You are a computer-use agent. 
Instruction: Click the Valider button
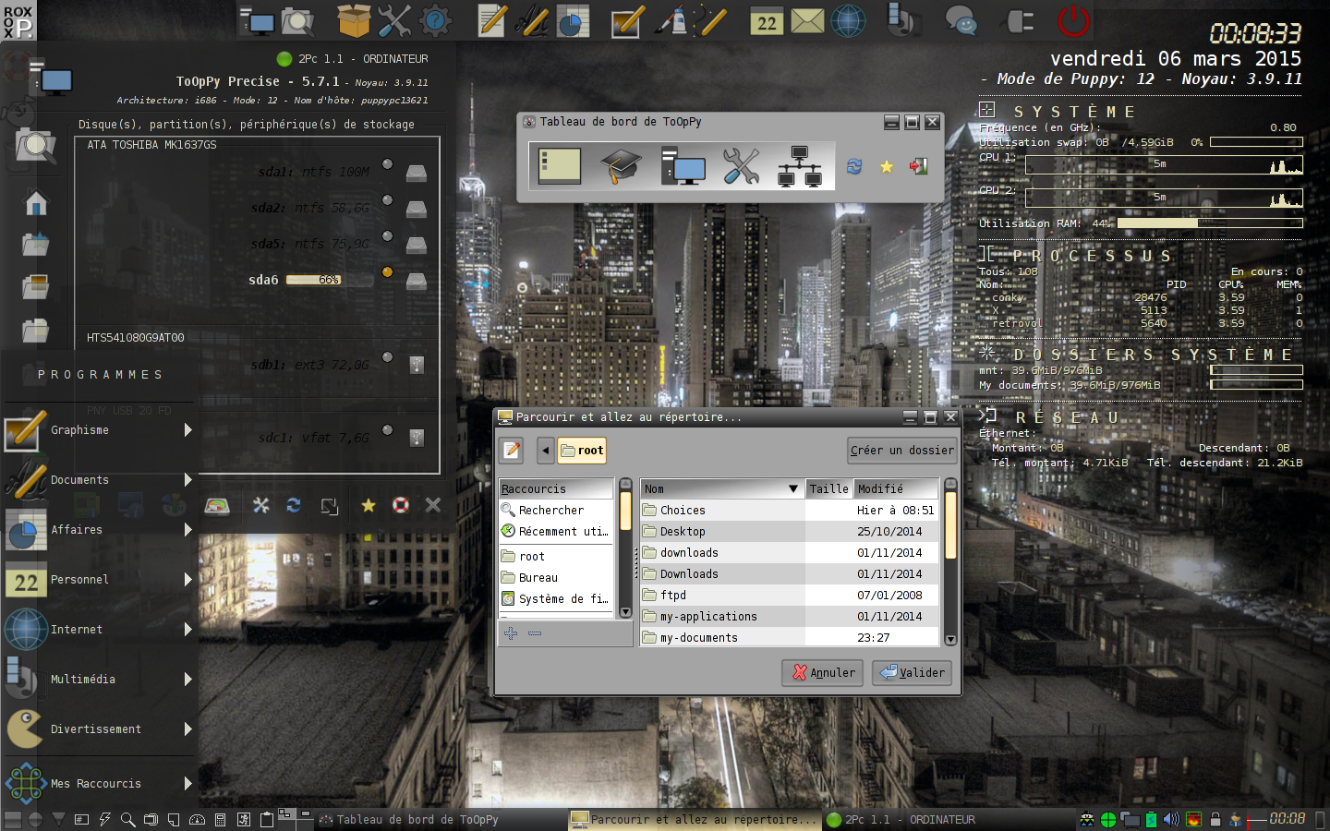click(x=912, y=673)
